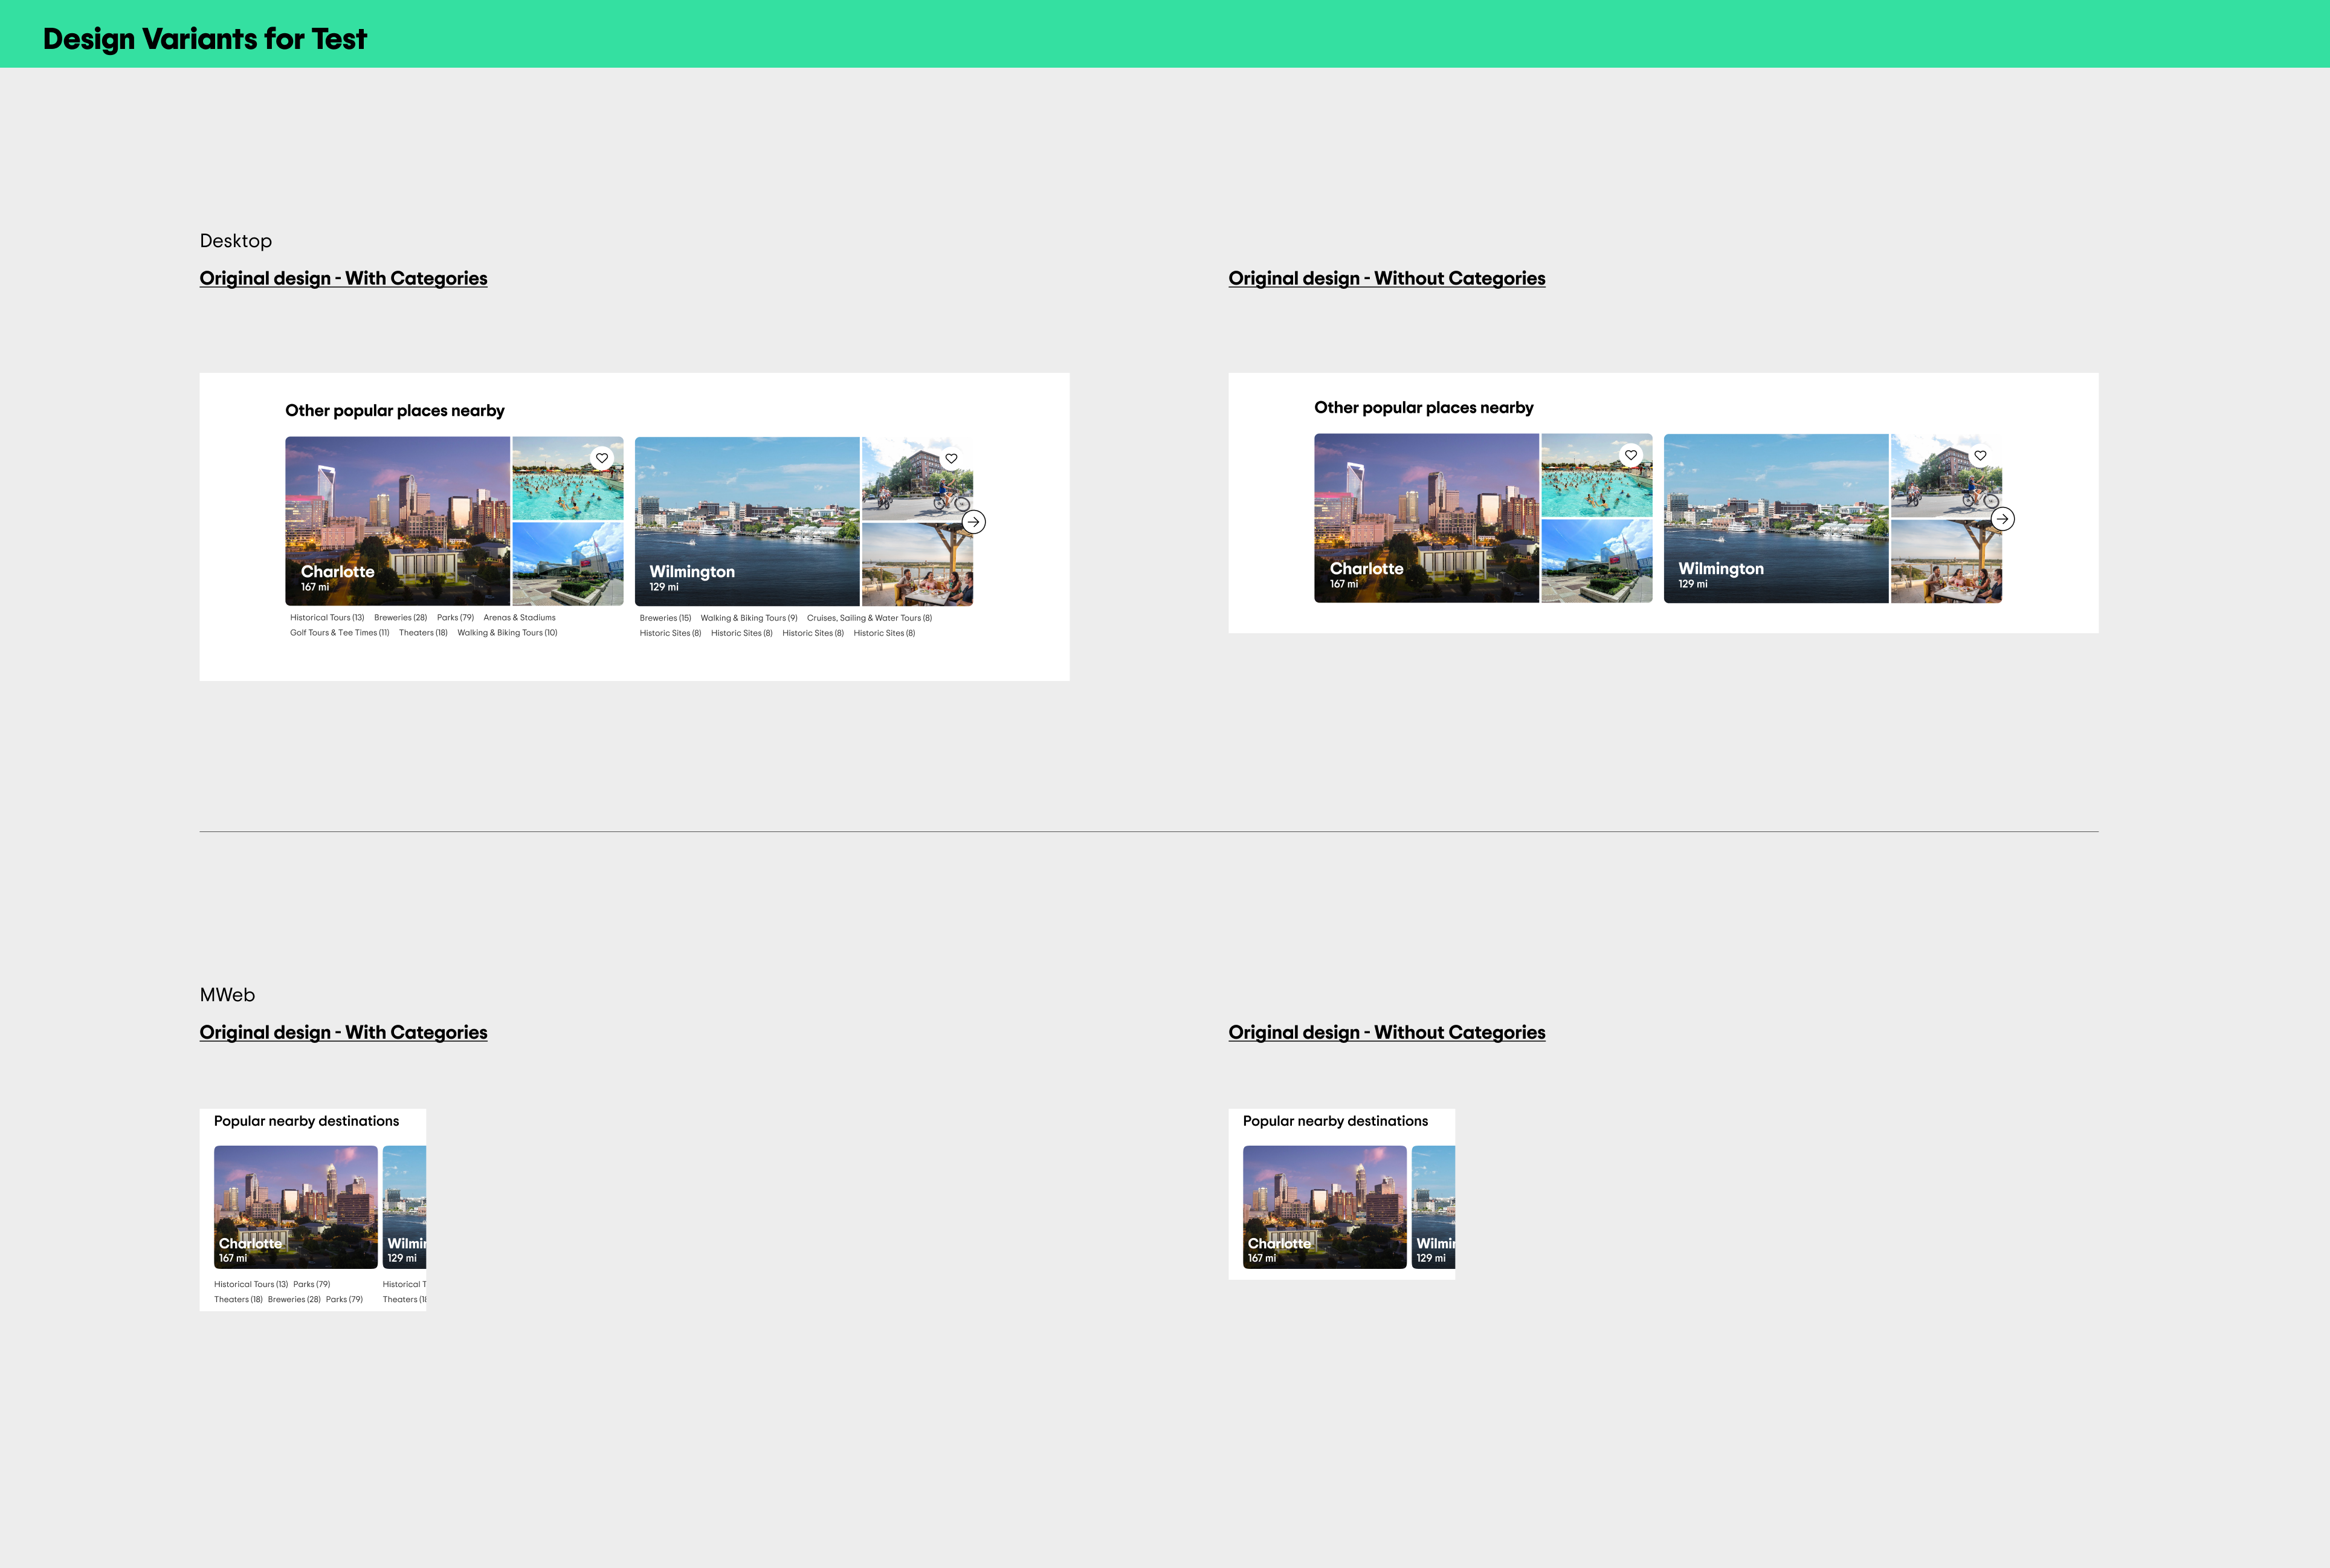The width and height of the screenshot is (2330, 1568).
Task: Click 'Design Variants for Test' page title
Action: coord(205,39)
